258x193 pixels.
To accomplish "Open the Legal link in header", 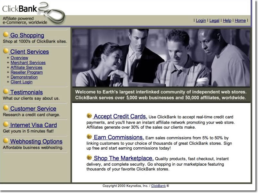I will click(x=214, y=21).
